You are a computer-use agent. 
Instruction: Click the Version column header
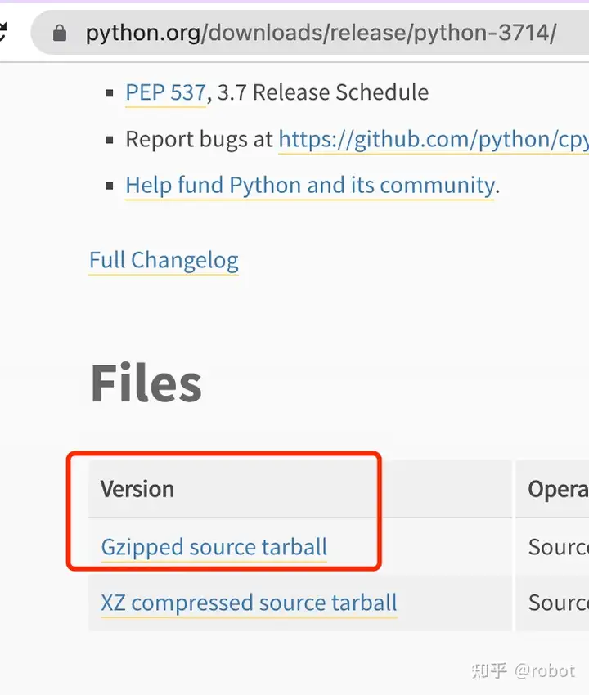click(x=137, y=489)
